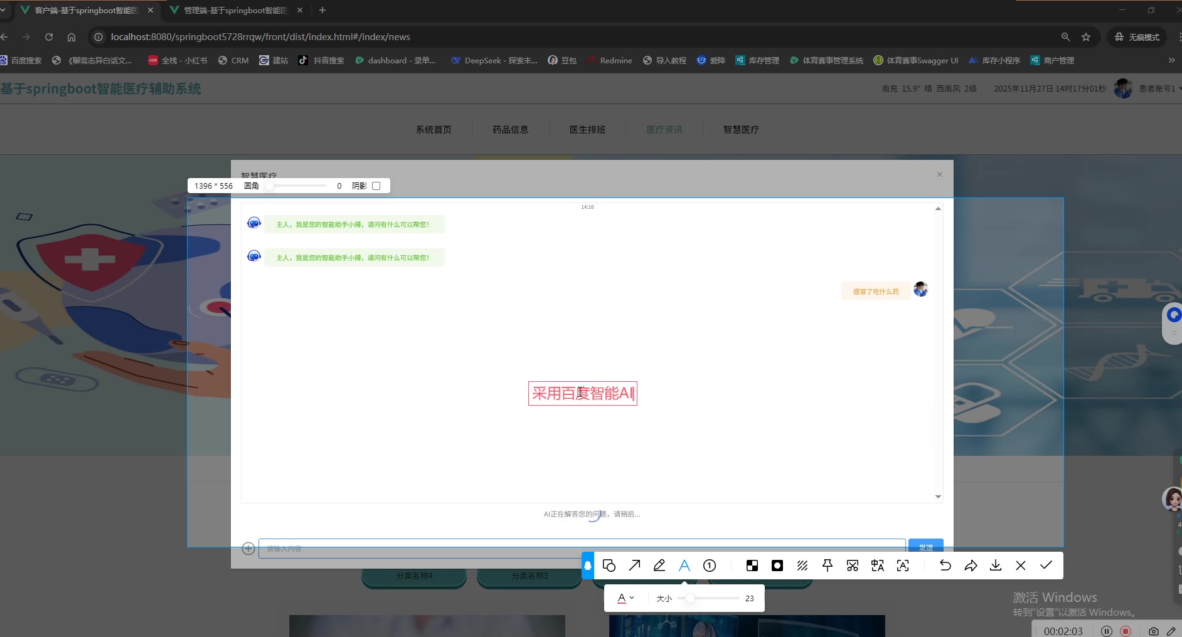Image resolution: width=1182 pixels, height=637 pixels.
Task: Select the shapes tool in screenshot toolbar
Action: click(x=609, y=566)
